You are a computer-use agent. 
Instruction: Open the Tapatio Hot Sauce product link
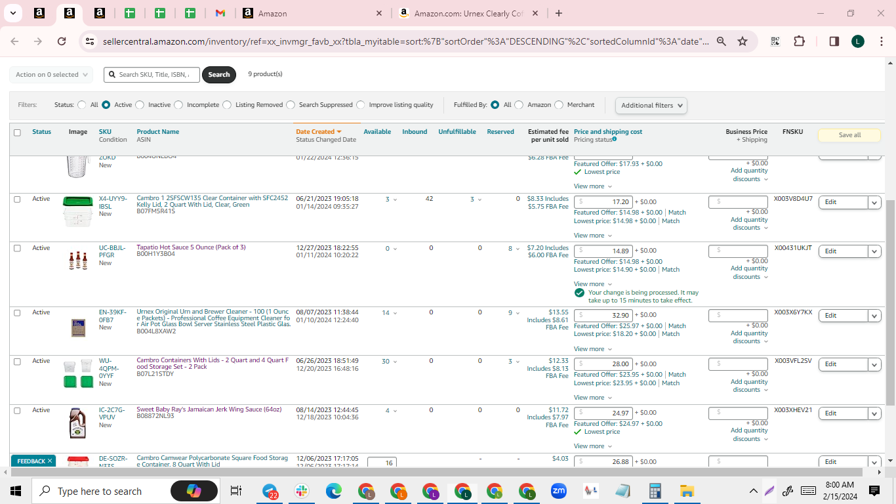[x=191, y=247]
